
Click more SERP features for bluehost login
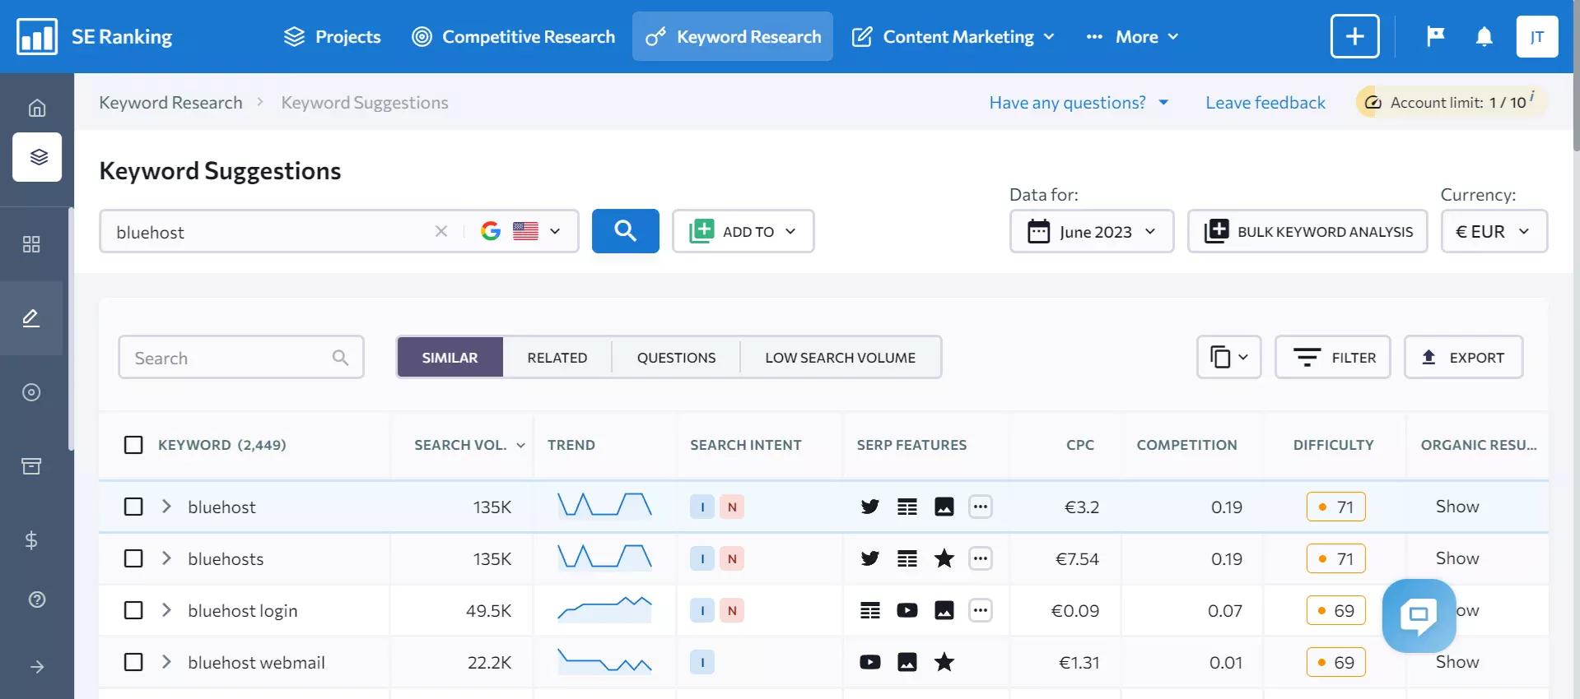coord(980,610)
